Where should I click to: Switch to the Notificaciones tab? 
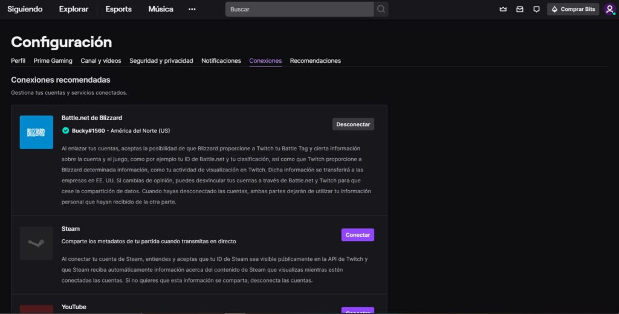(221, 61)
